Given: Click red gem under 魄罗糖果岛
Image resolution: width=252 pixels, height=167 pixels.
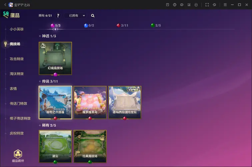Looking at the screenshot, I should (x=90, y=118).
